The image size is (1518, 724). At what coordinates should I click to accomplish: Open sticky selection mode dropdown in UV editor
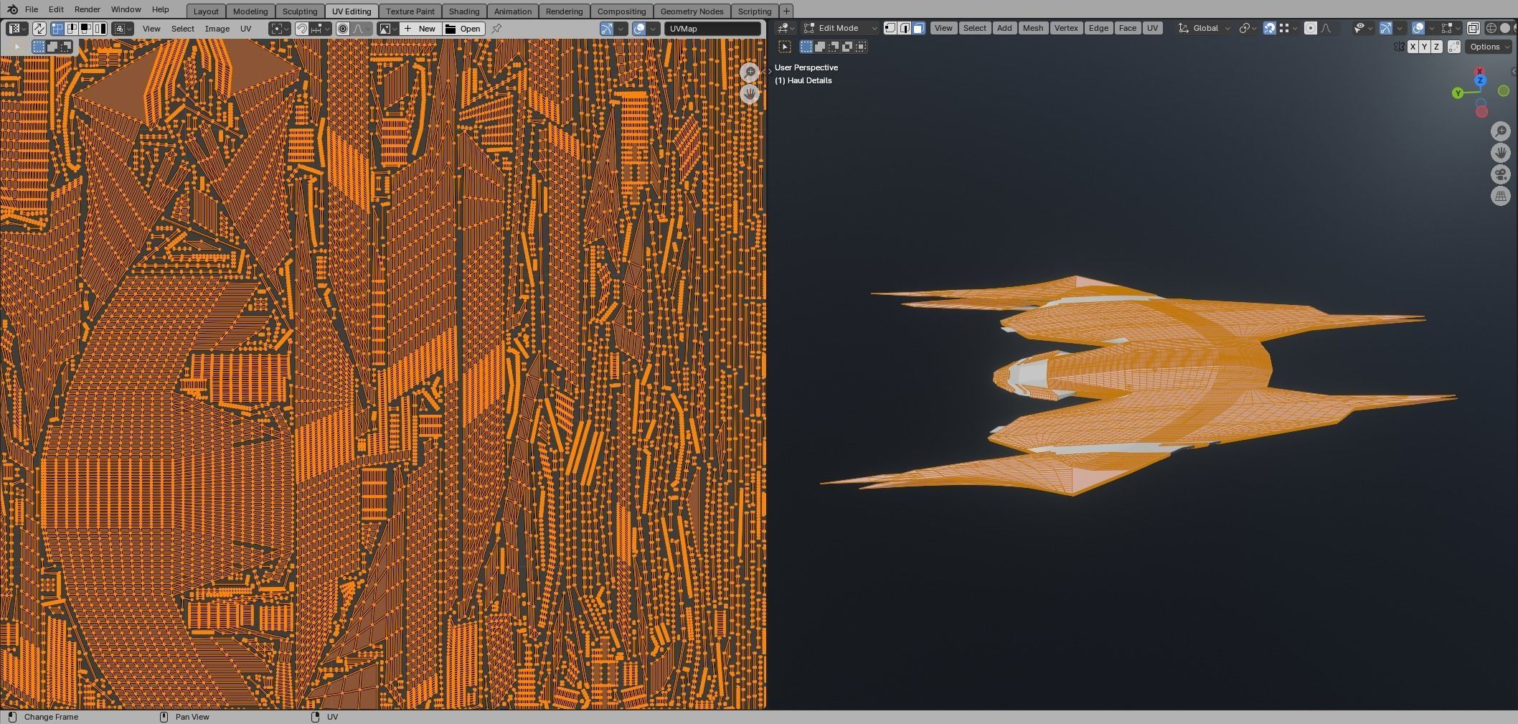pyautogui.click(x=123, y=29)
